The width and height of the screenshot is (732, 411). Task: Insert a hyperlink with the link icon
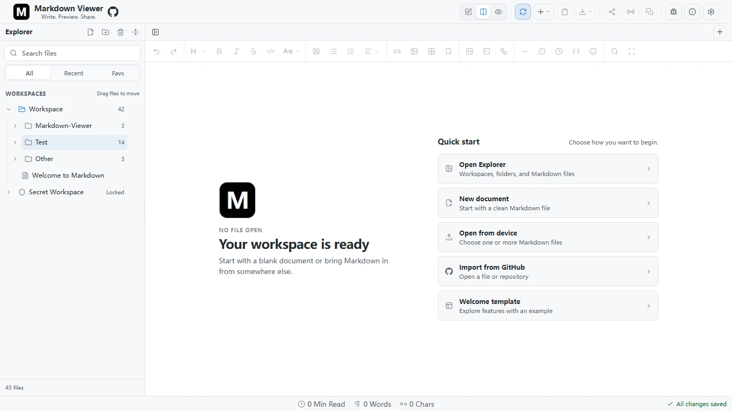click(397, 51)
